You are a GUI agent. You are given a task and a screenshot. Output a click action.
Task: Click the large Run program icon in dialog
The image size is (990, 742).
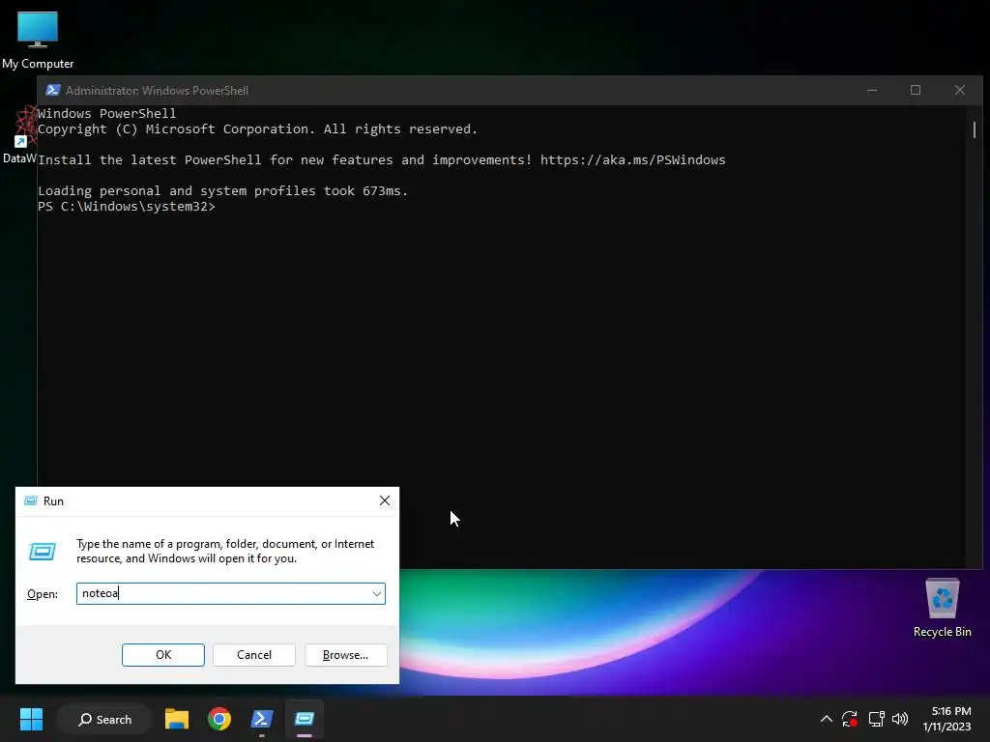[x=43, y=552]
